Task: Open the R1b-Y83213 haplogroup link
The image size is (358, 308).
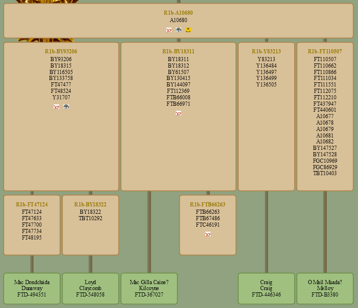Action: (266, 51)
